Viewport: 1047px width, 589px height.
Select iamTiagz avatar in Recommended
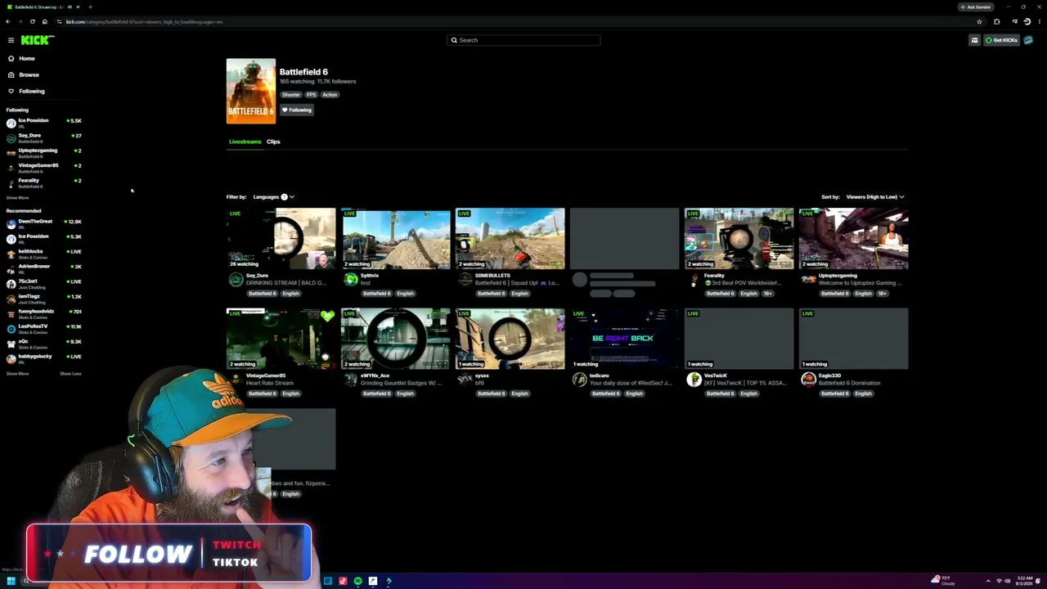point(11,299)
